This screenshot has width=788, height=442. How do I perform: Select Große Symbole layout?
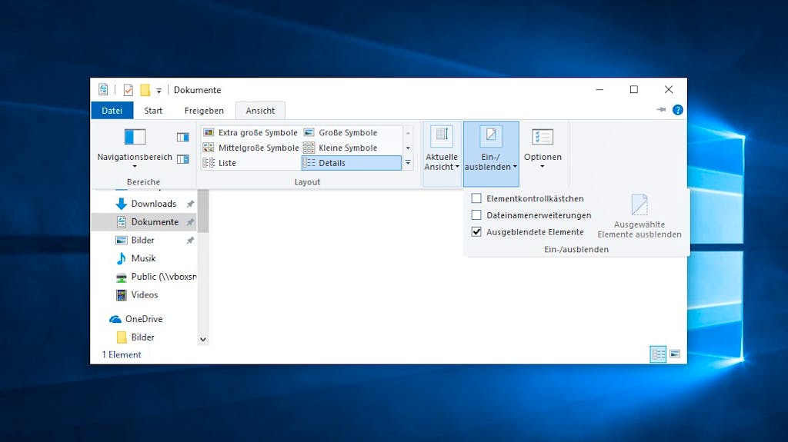(x=351, y=132)
